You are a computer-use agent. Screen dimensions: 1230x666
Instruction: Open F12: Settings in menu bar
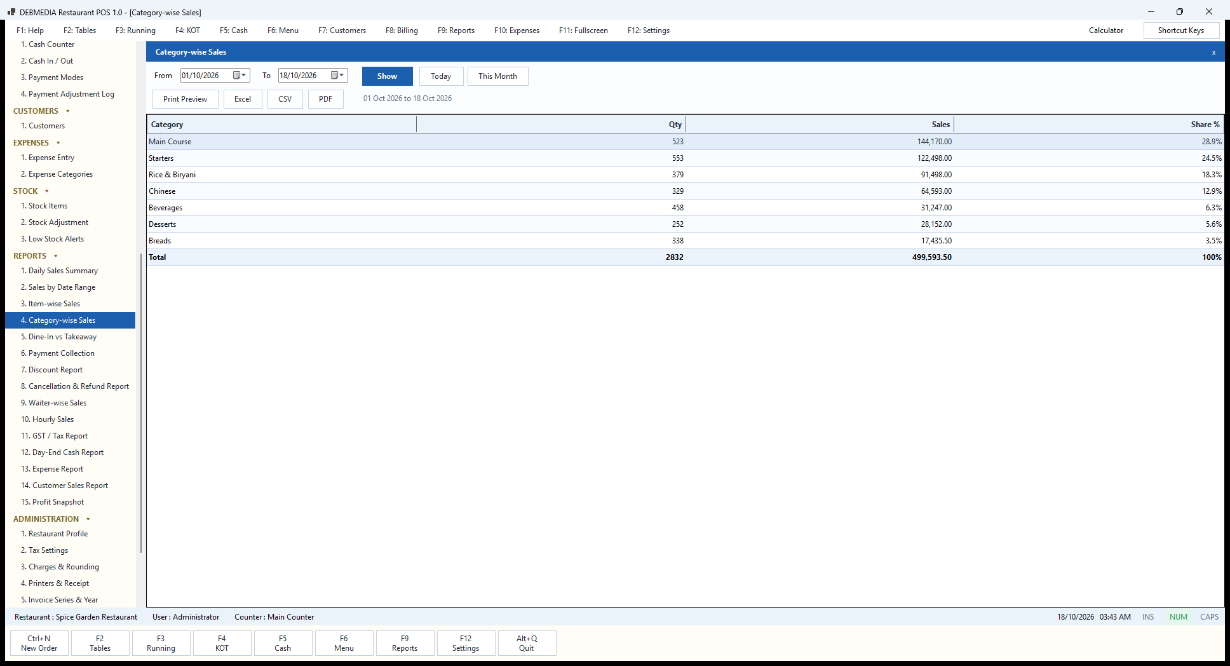(x=648, y=31)
